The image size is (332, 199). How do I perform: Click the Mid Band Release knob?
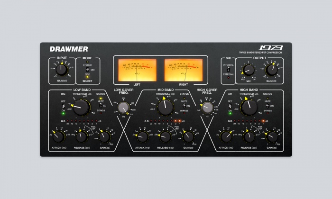tap(166, 137)
